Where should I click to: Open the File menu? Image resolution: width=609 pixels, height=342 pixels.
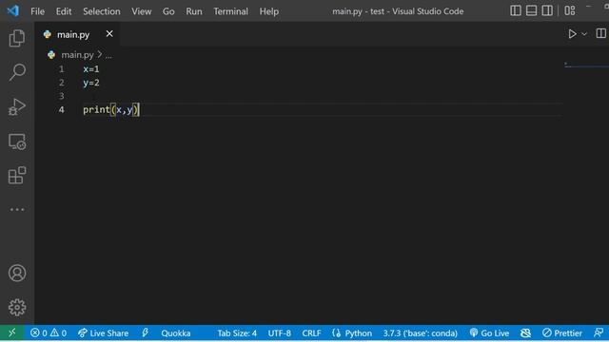pyautogui.click(x=38, y=11)
